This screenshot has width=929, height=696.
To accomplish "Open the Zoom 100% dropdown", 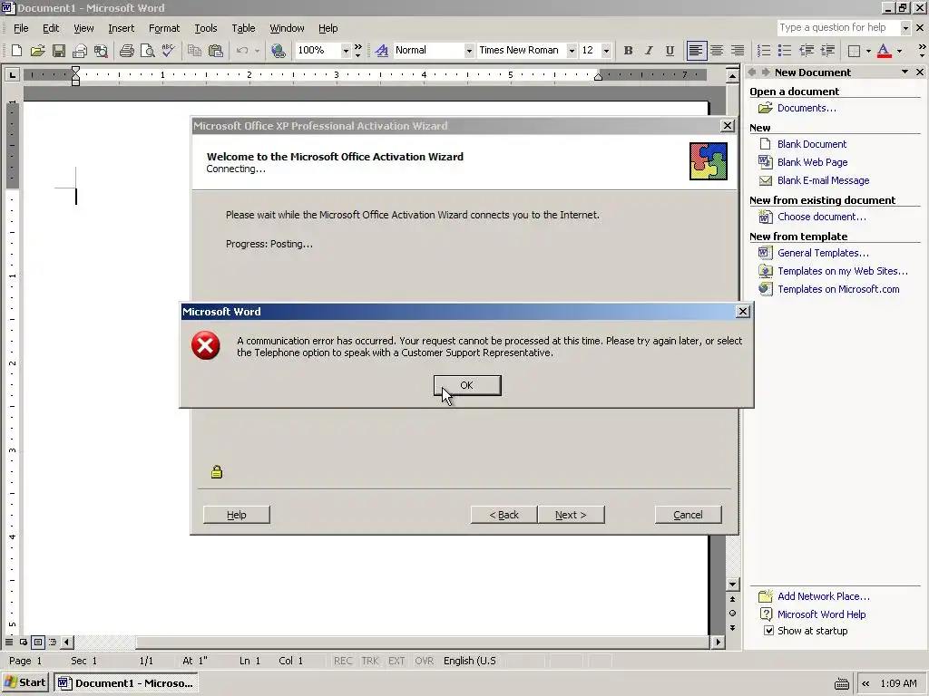I will tap(346, 51).
